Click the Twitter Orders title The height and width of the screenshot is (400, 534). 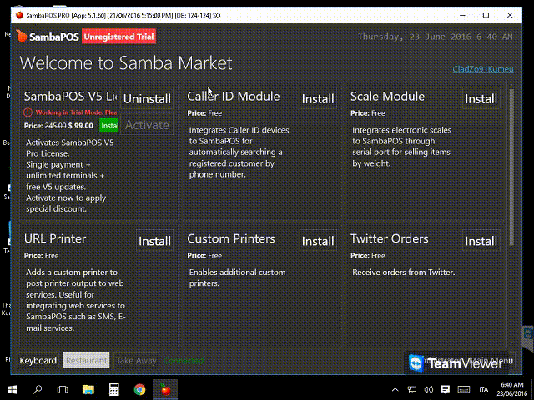click(390, 239)
